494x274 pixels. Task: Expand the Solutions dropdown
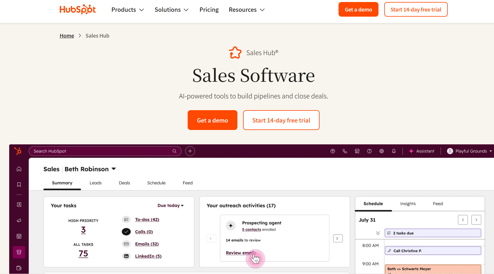pyautogui.click(x=172, y=10)
